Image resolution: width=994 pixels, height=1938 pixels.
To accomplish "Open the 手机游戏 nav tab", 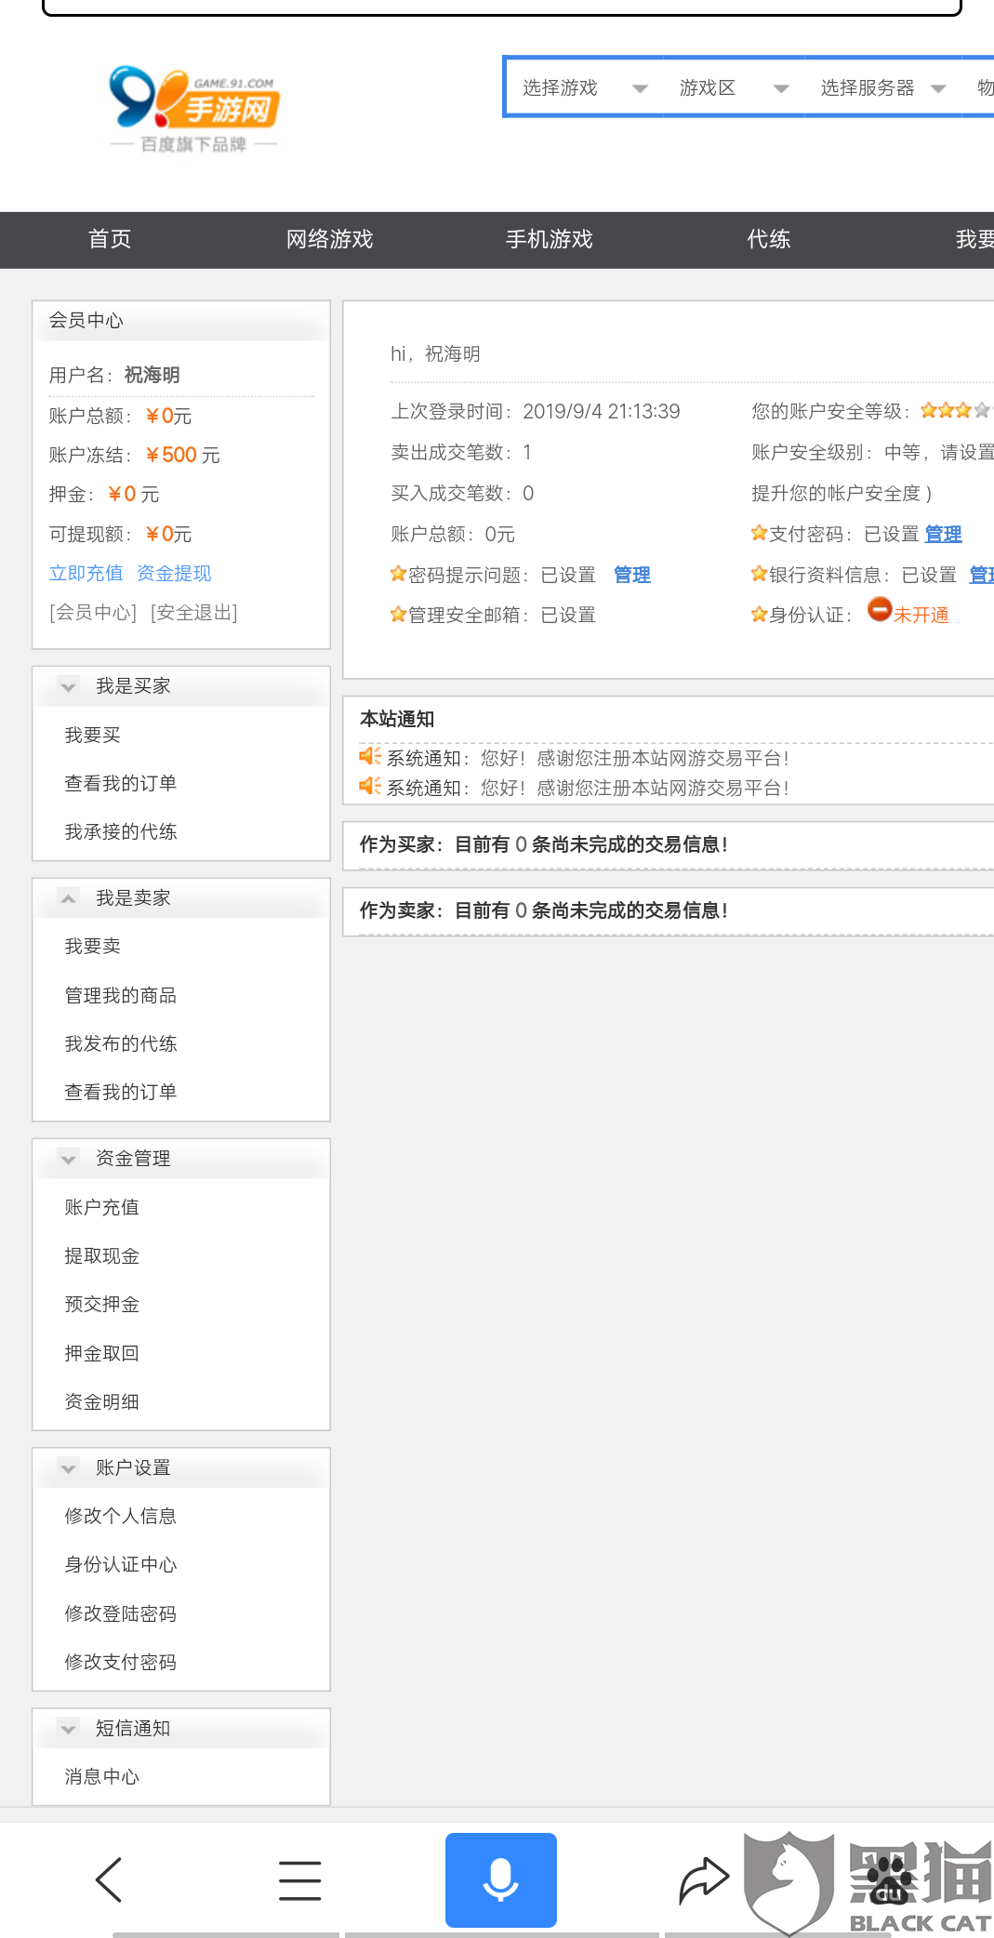I will click(549, 239).
